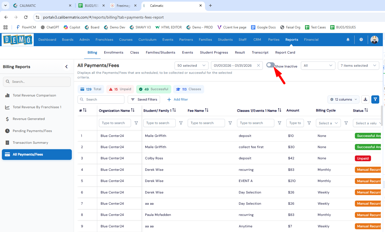This screenshot has width=385, height=232.
Task: Open the All dropdown filter
Action: 318,66
